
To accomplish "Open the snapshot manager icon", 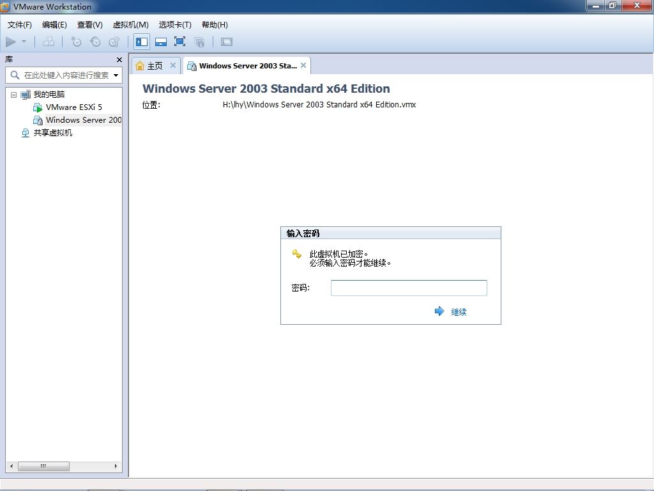I will [114, 42].
